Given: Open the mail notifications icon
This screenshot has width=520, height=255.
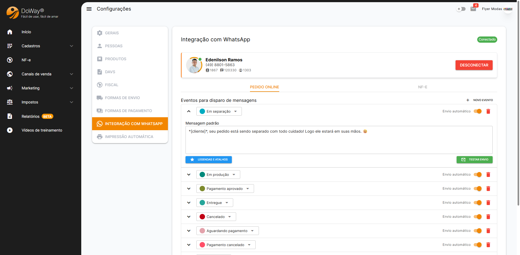Looking at the screenshot, I should pyautogui.click(x=473, y=9).
